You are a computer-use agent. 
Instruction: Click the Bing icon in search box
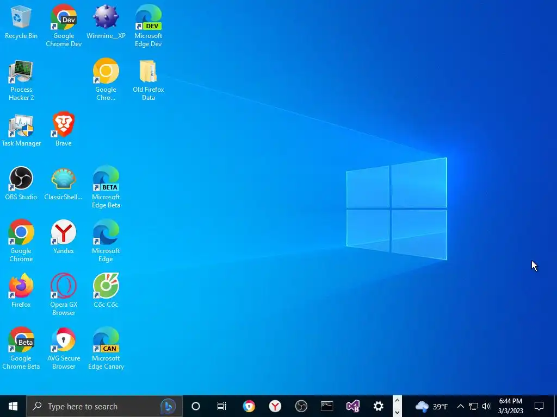point(168,406)
